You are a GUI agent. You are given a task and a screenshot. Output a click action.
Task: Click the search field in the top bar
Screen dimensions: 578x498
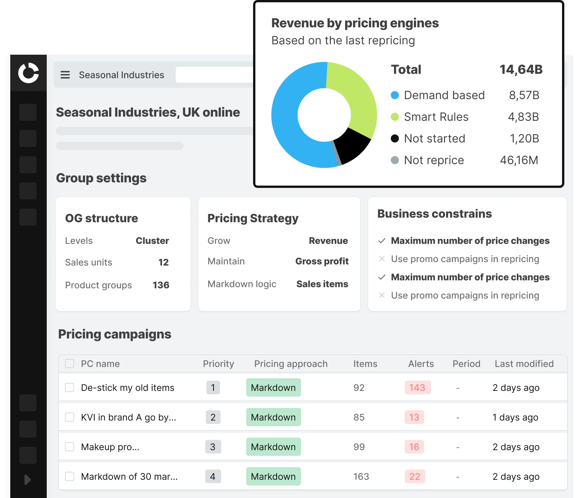[x=215, y=75]
